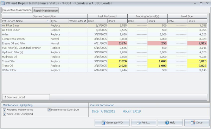Select the Air Filter Outer row
Screen dimensions: 211x129
coord(104,30)
